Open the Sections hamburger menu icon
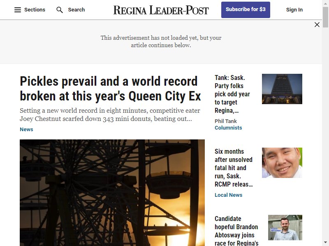Image resolution: width=329 pixels, height=246 pixels. [x=18, y=10]
